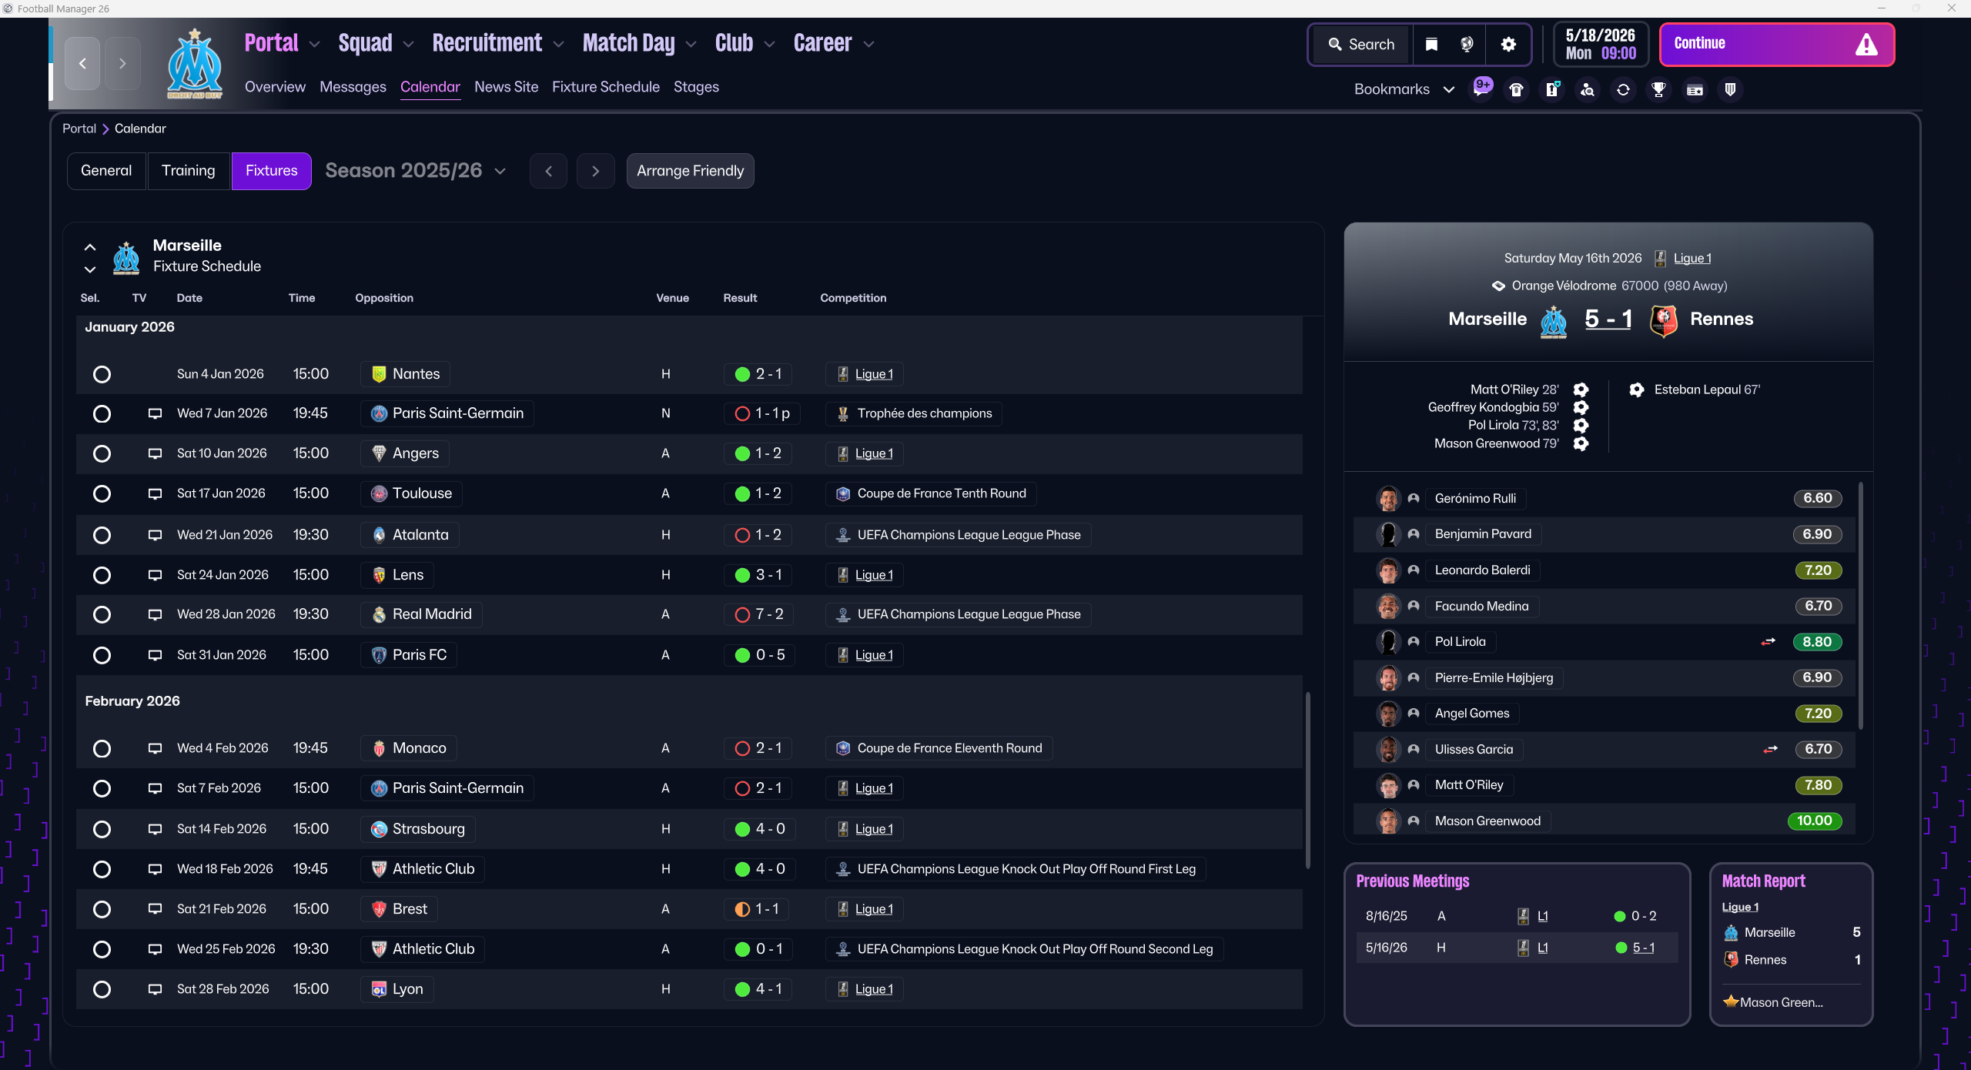Open the 5 - 1 match score link
Screen dimensions: 1971x1070
[1608, 319]
